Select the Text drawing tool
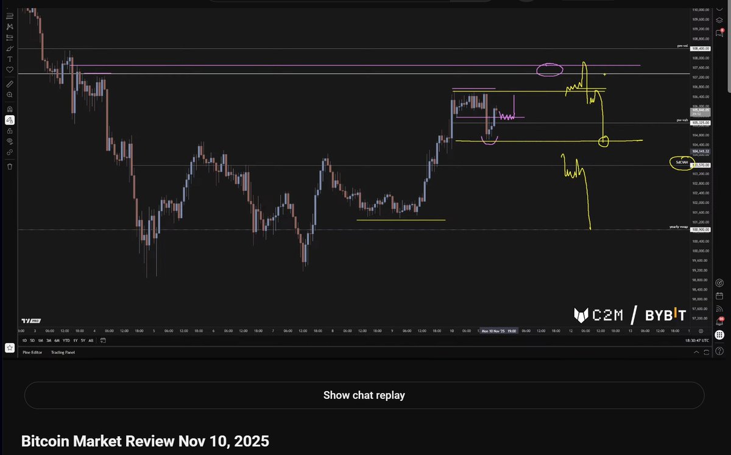 pyautogui.click(x=10, y=59)
